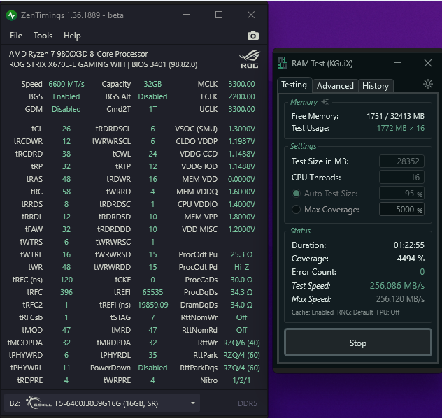Expand the B2 memory module dropdown

(102, 403)
